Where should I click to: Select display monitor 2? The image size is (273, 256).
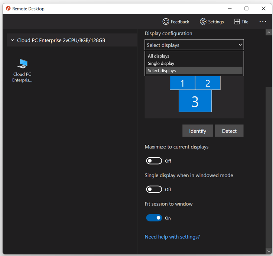coord(208,83)
